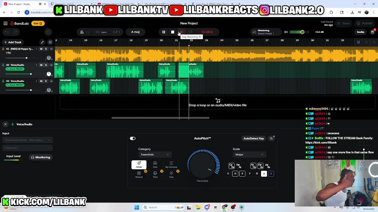Screen dimensions: 378x212
Task: Stop recording with the red record button
Action: click(182, 32)
